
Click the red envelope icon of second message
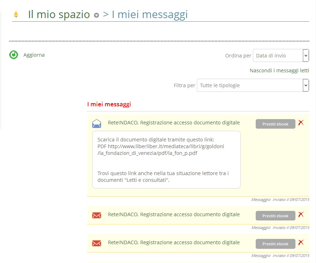point(96,215)
